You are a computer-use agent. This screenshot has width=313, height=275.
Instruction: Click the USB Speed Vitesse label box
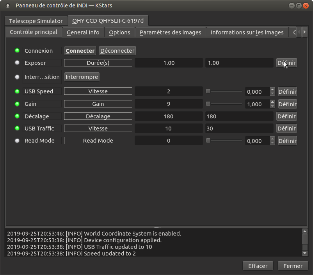tap(98, 91)
